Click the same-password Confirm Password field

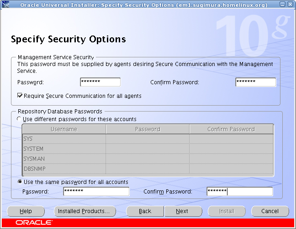tap(240, 191)
